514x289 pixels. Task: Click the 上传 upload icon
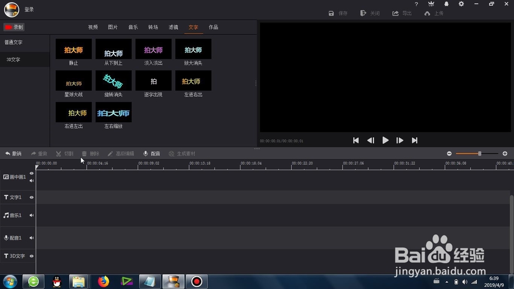[427, 13]
